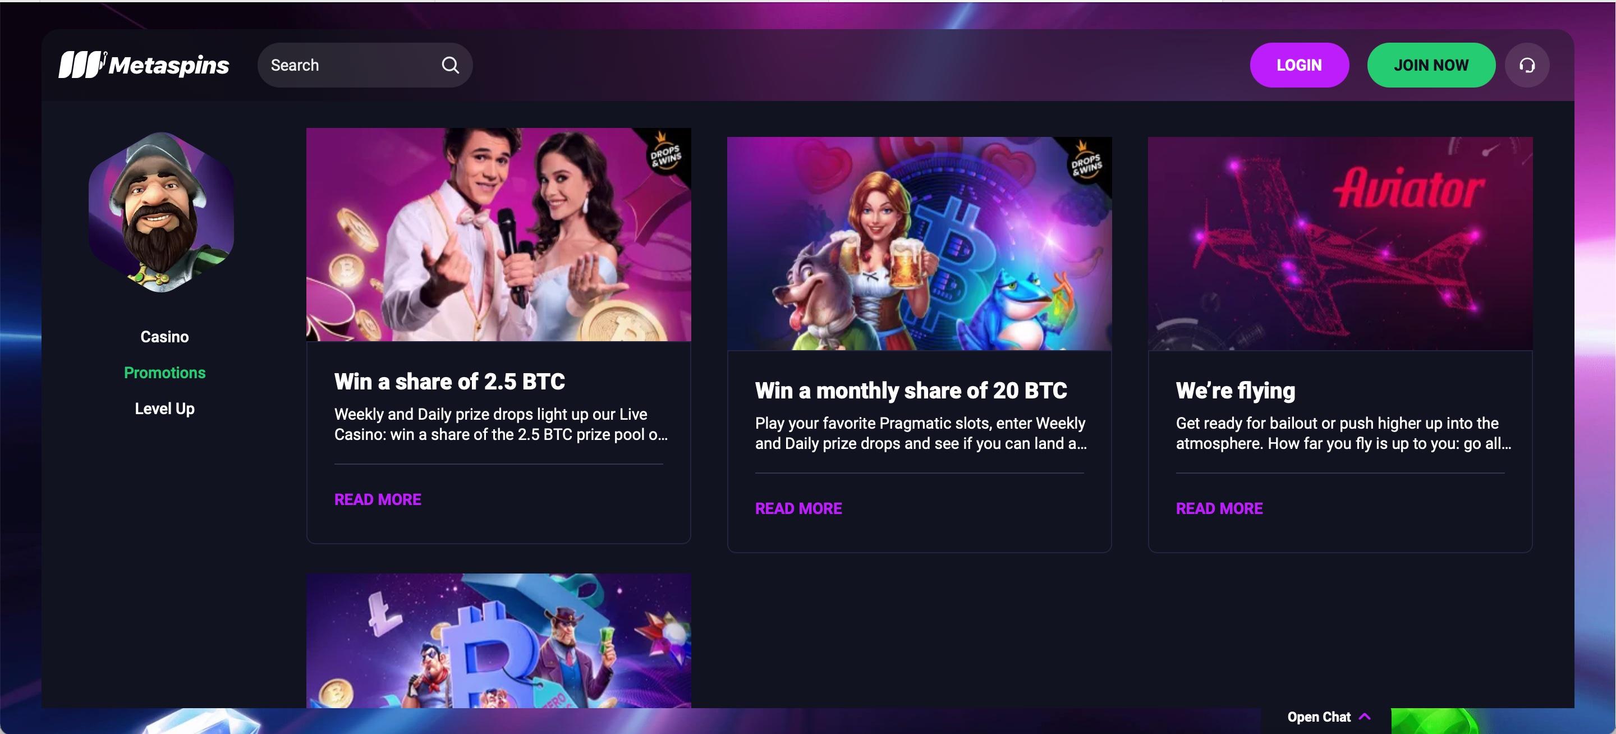
Task: Open the Promotions menu item
Action: pyautogui.click(x=164, y=373)
